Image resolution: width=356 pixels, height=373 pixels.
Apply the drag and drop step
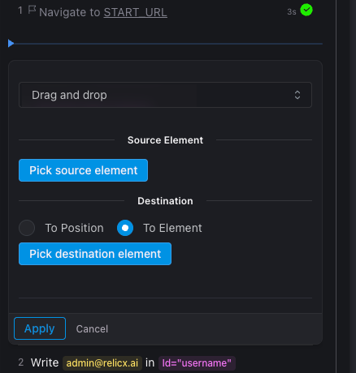(40, 328)
